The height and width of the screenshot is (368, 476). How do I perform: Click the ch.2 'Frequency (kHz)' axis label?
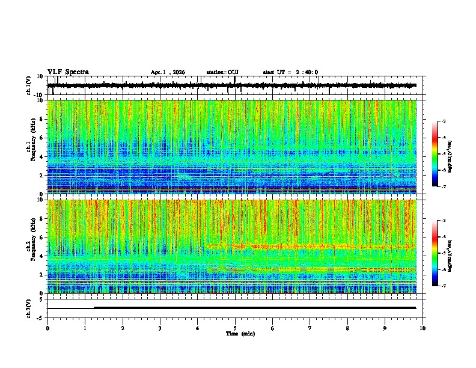click(33, 239)
